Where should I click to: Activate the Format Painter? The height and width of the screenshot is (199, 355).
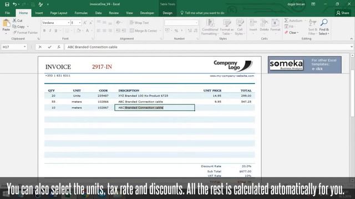(26, 33)
